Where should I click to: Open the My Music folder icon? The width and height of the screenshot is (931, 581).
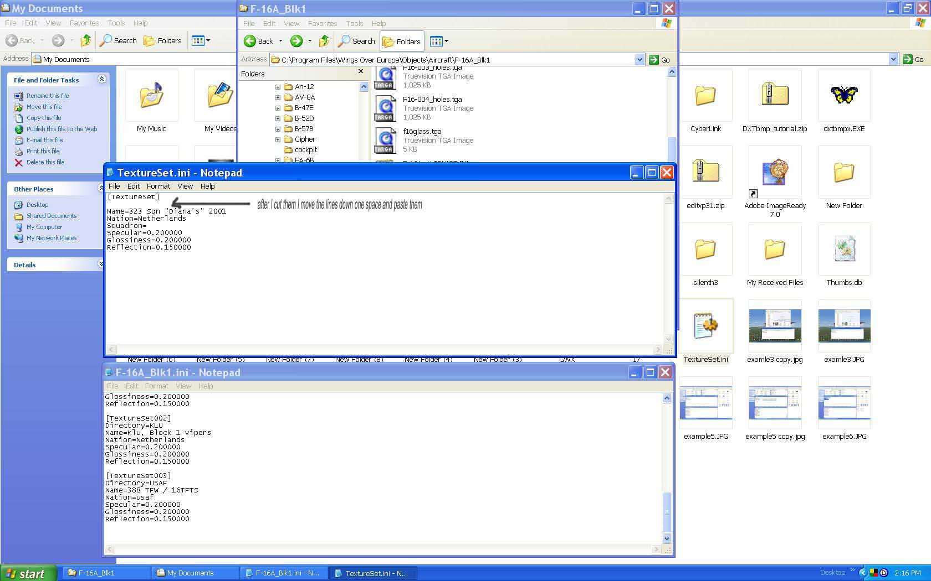[x=151, y=95]
